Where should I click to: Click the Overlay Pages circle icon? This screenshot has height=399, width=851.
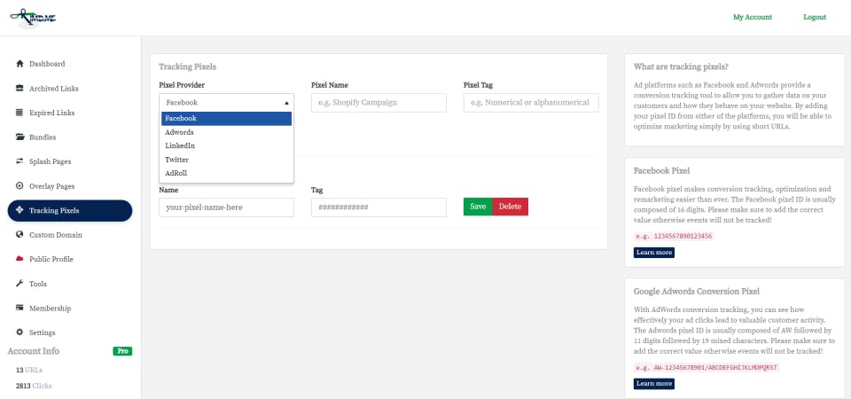(x=20, y=186)
